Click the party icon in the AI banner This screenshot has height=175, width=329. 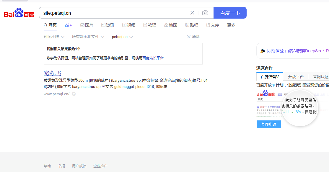click(263, 51)
